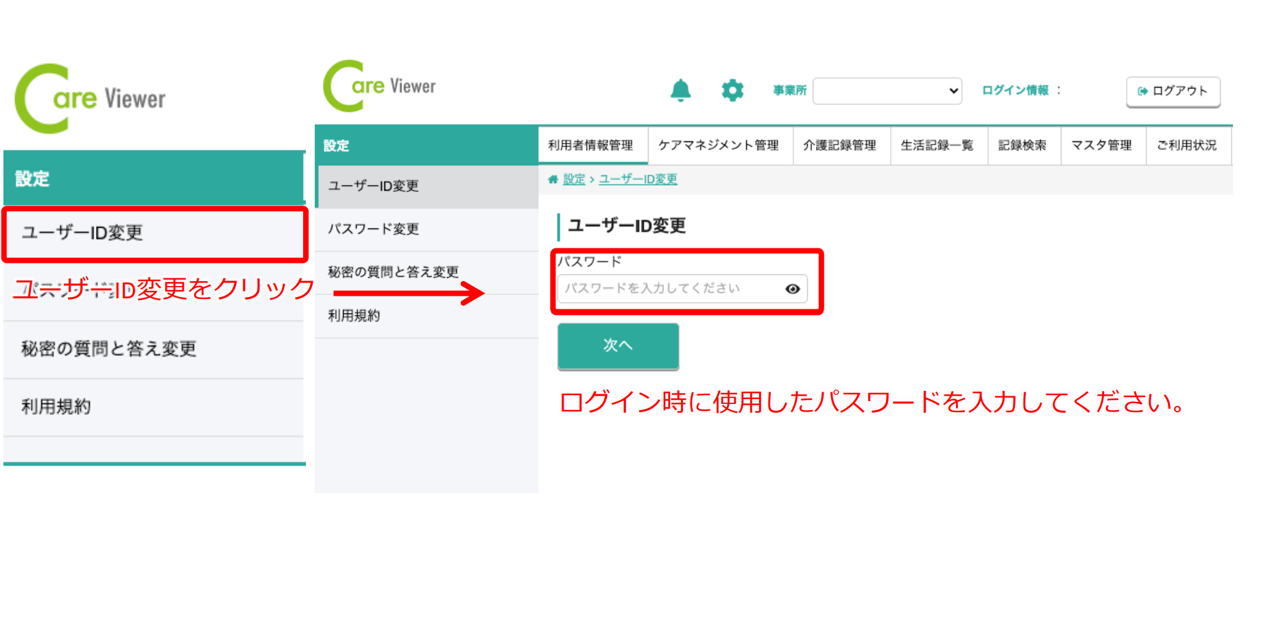Image resolution: width=1270 pixels, height=620 pixels.
Task: Open the 生活記録一覧 tab
Action: (937, 145)
